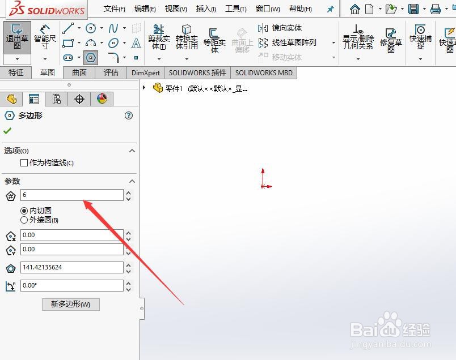Screen dimensions: 456x360
Task: Click the Print icon
Action: click(x=436, y=9)
